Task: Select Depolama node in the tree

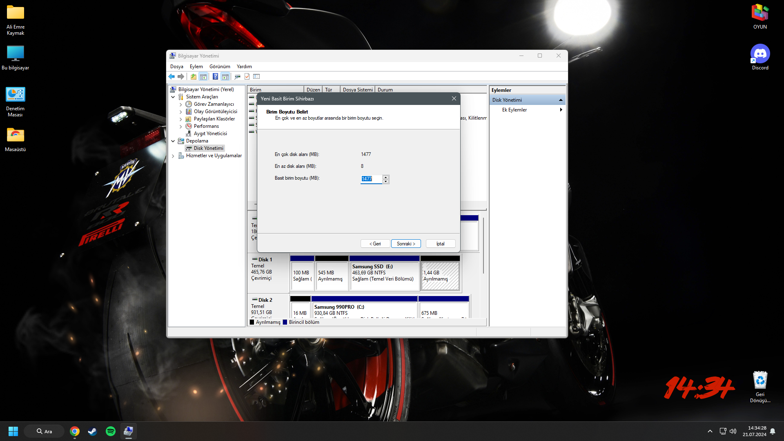Action: coord(197,141)
